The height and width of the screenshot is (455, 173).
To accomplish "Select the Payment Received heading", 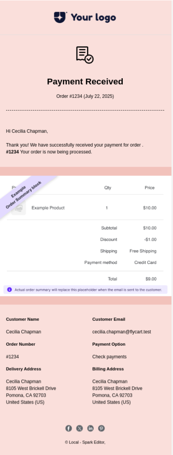I will pos(85,82).
